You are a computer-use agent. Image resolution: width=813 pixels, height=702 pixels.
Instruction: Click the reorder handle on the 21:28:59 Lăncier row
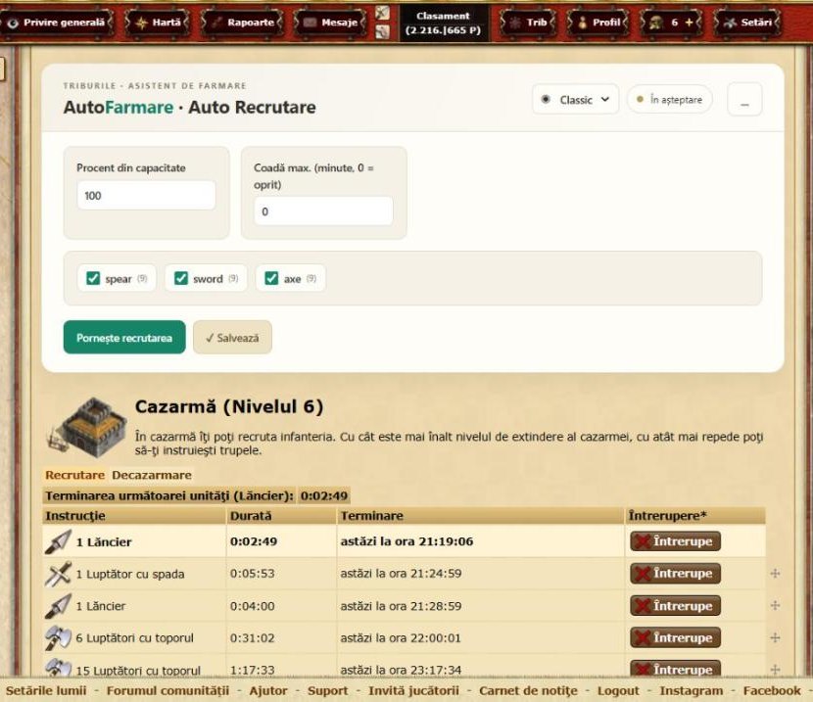[775, 606]
